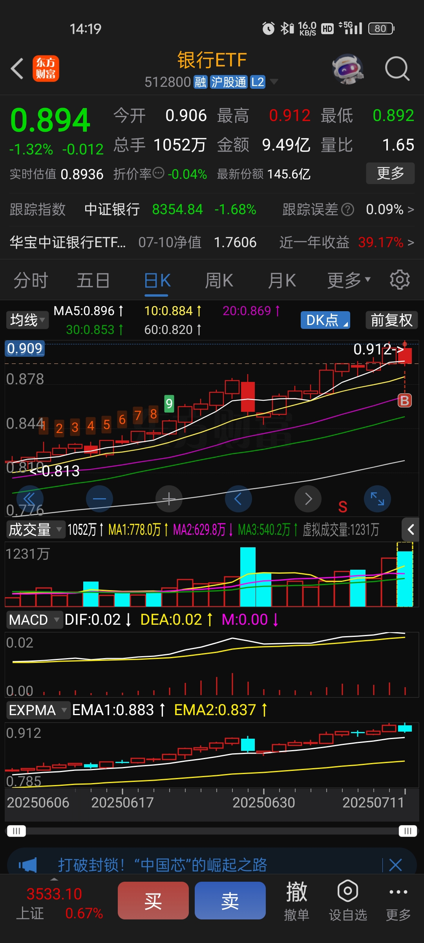This screenshot has width=424, height=943.
Task: Move chart left with arrow button
Action: click(x=238, y=499)
